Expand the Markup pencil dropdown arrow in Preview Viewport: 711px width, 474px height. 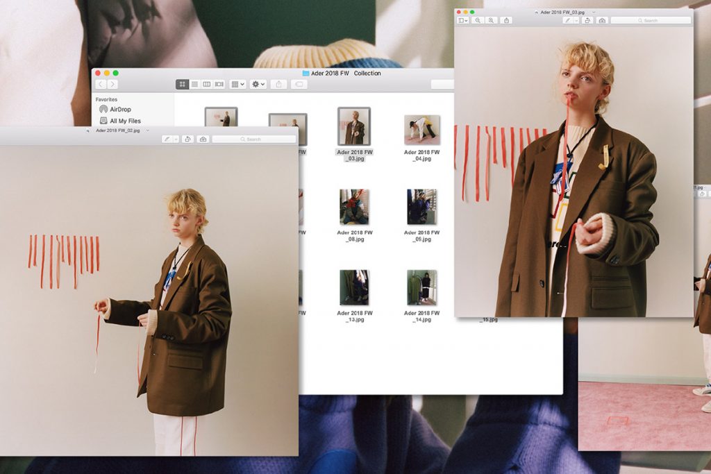click(x=578, y=20)
